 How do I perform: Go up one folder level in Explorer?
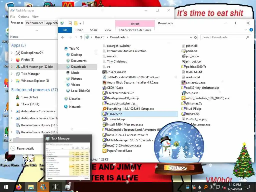(81, 37)
